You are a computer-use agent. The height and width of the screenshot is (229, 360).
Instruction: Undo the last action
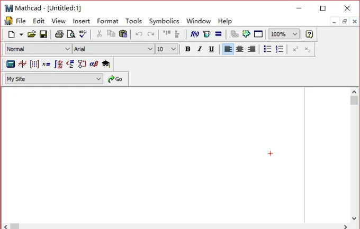(x=139, y=34)
